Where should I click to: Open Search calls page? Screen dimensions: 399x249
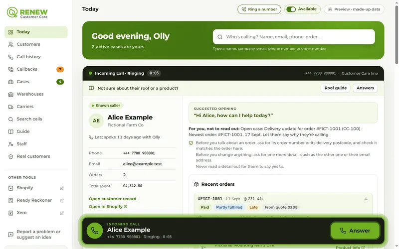tap(36, 119)
